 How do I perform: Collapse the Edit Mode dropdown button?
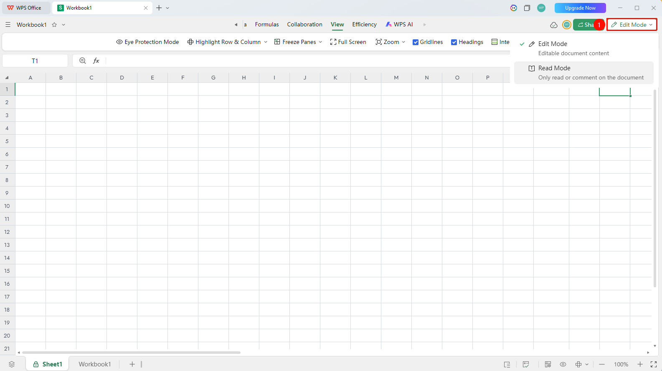click(x=632, y=25)
